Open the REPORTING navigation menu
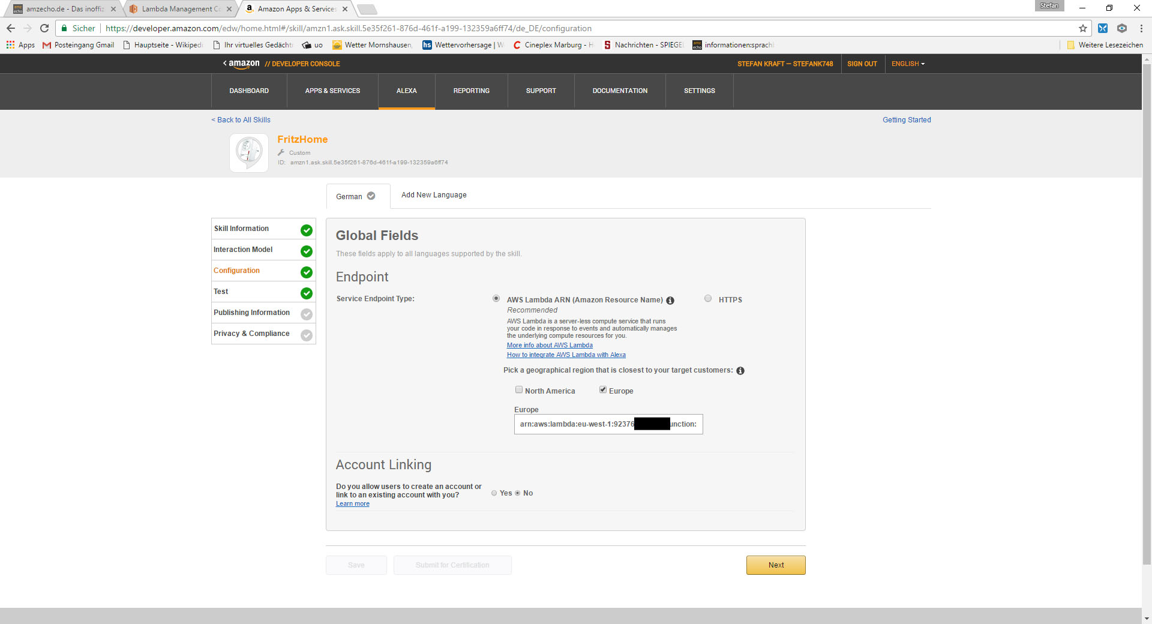This screenshot has width=1152, height=624. [471, 91]
